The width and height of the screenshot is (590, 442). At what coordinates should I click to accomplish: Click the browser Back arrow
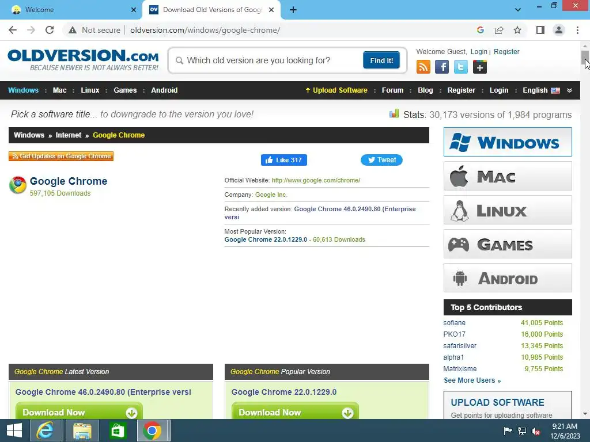13,30
